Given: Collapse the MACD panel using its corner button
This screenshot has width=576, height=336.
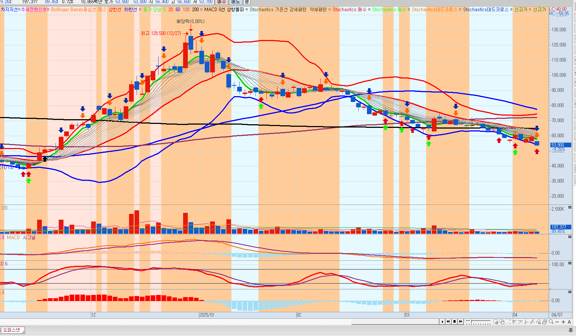Looking at the screenshot, I should (570, 237).
